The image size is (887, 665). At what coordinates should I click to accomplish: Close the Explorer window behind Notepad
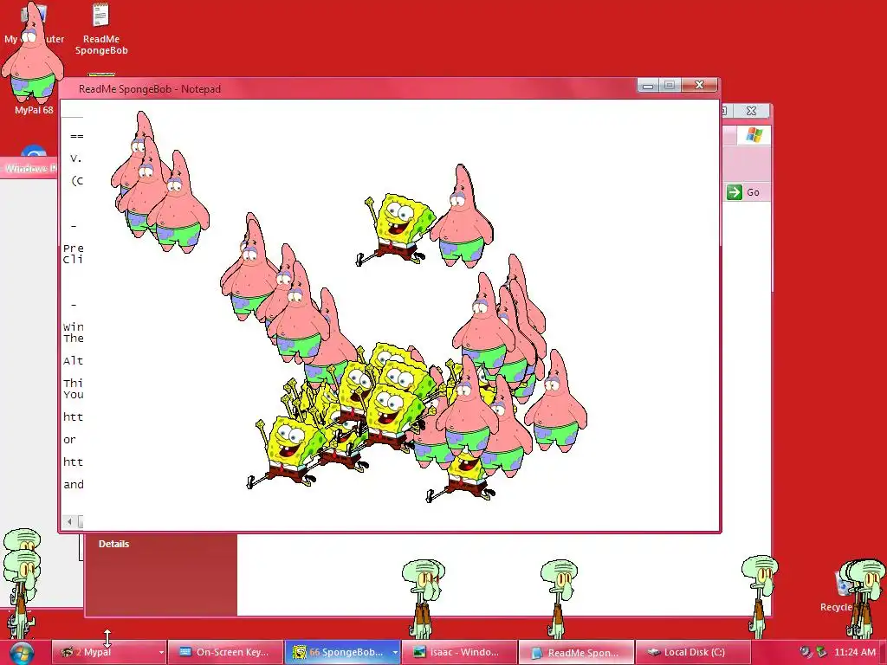(x=751, y=111)
